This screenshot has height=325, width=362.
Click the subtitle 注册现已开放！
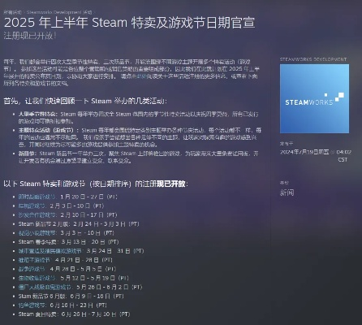(x=30, y=36)
